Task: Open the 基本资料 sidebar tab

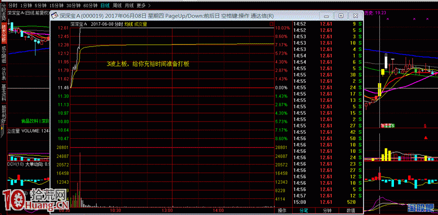Action: coord(4,93)
